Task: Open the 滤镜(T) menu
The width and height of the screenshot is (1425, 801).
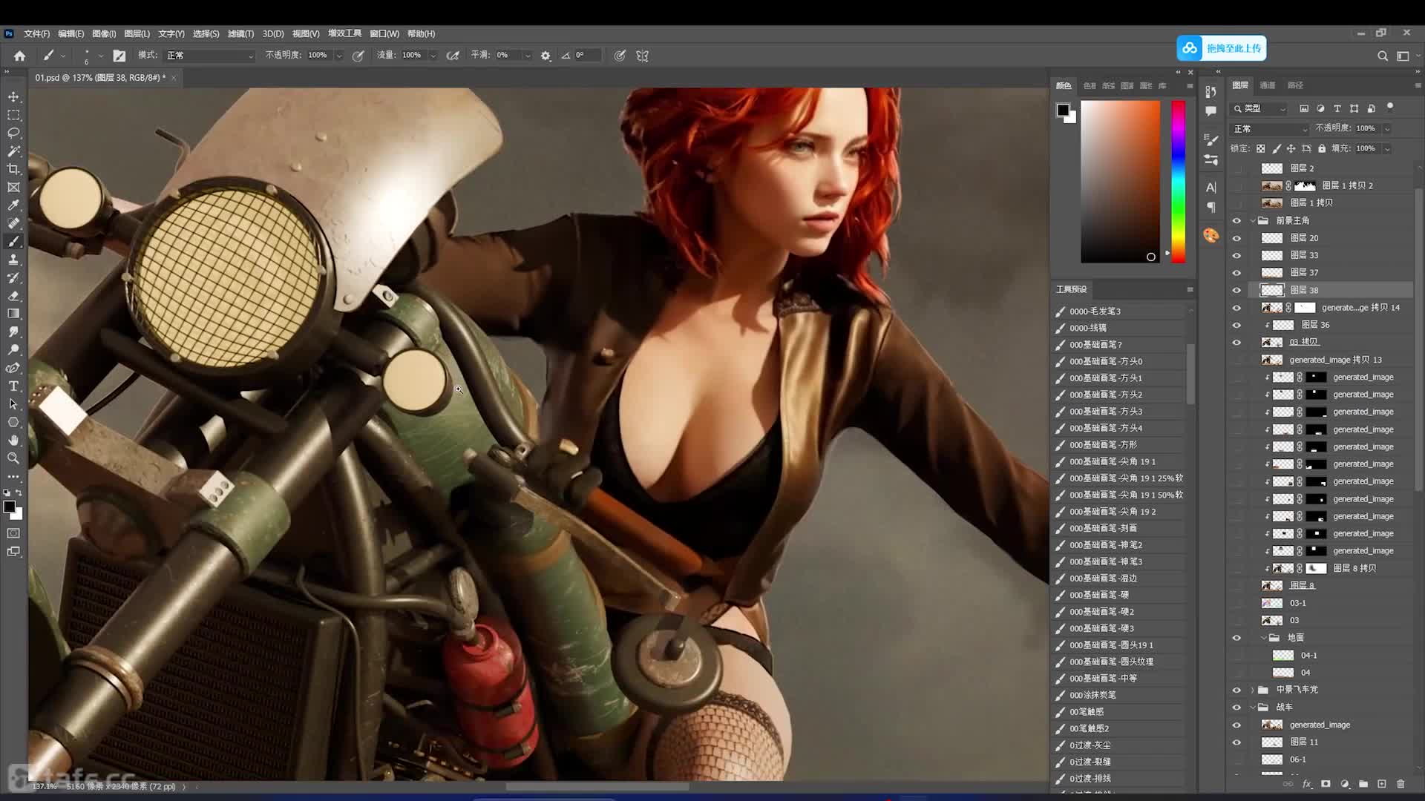Action: pyautogui.click(x=240, y=34)
